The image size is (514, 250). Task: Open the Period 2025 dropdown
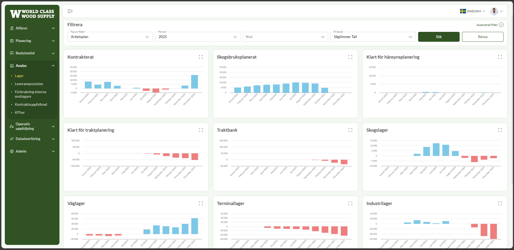click(x=198, y=37)
